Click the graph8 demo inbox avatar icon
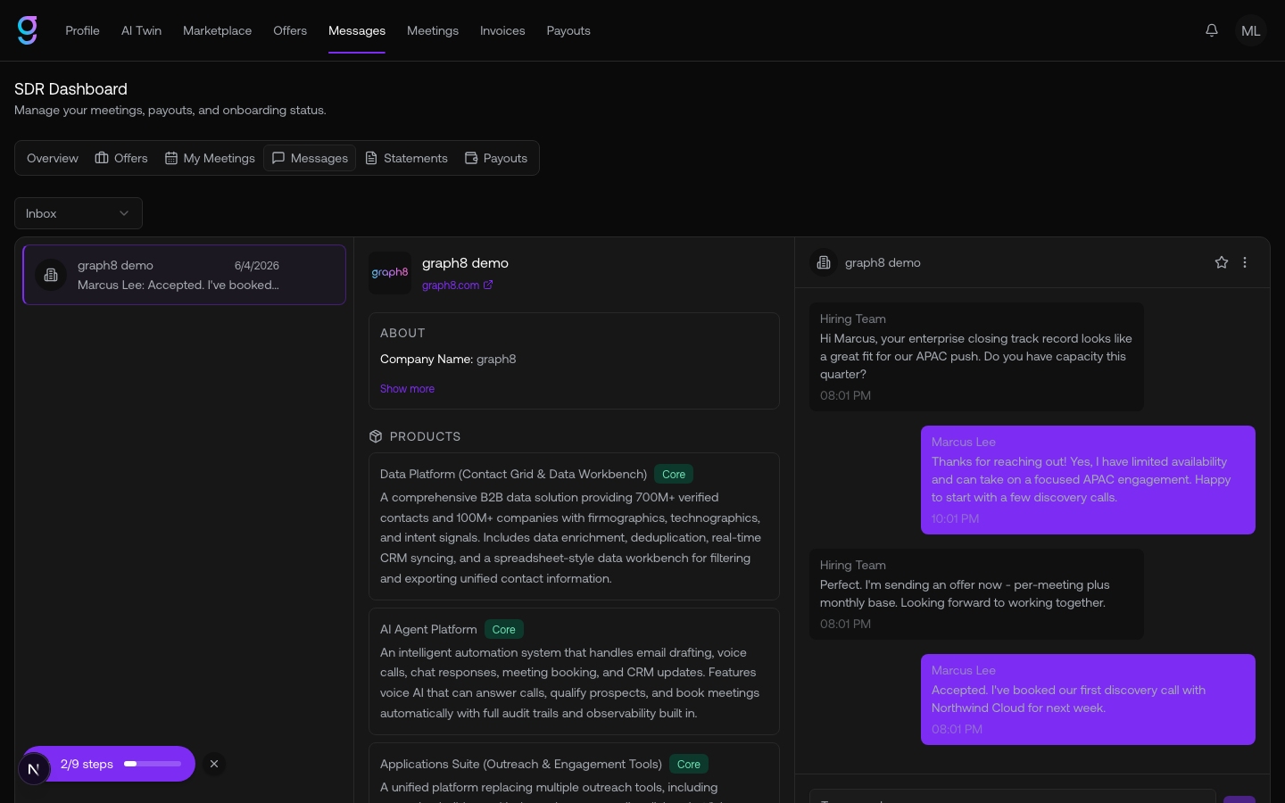Image resolution: width=1285 pixels, height=803 pixels. [x=51, y=275]
